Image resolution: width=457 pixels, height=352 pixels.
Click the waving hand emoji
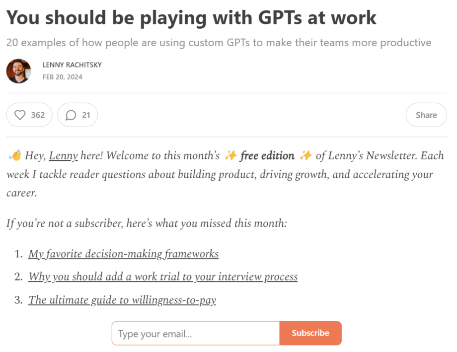(x=15, y=156)
